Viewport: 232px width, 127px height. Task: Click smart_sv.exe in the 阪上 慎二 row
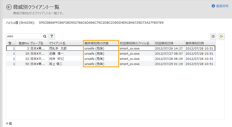[x=130, y=64]
